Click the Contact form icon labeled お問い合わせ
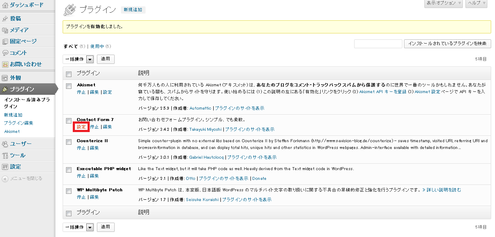Image resolution: width=495 pixels, height=237 pixels. [x=5, y=64]
